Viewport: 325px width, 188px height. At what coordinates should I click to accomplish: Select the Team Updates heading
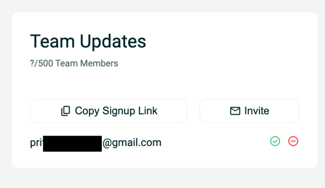pos(88,41)
